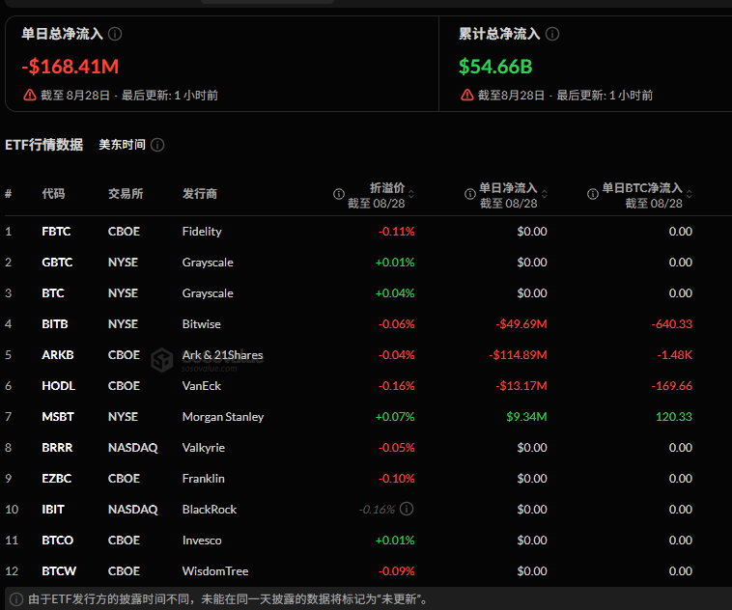Click the 交易所 column header

pyautogui.click(x=126, y=194)
